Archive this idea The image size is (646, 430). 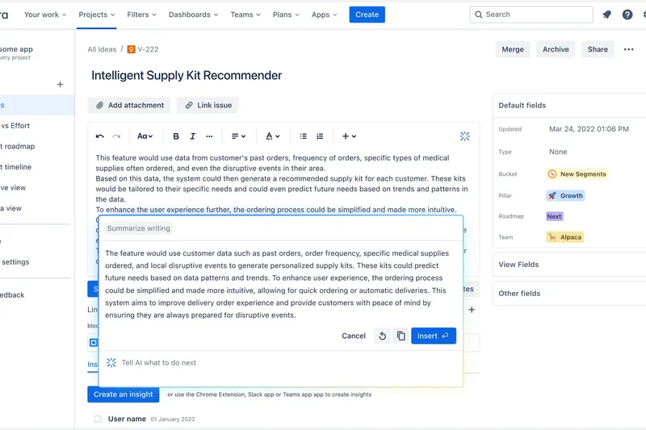(x=556, y=49)
